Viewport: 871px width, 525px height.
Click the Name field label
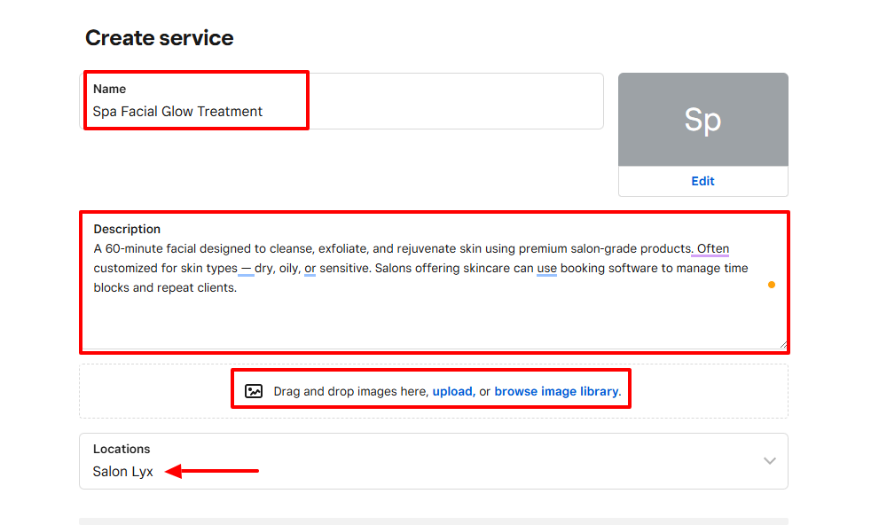[x=109, y=89]
